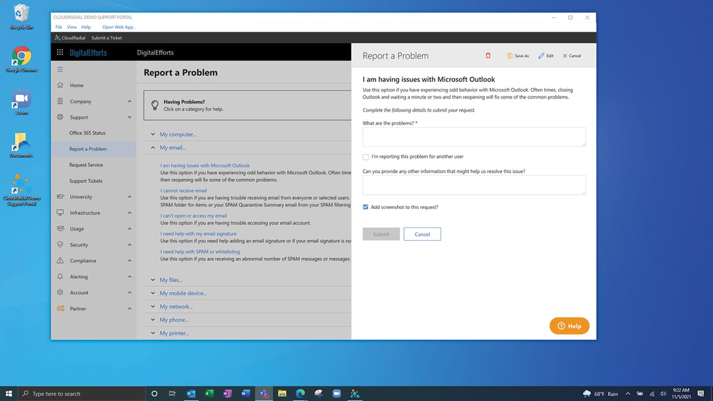Collapse the Company sidebar section chevron

[130, 102]
